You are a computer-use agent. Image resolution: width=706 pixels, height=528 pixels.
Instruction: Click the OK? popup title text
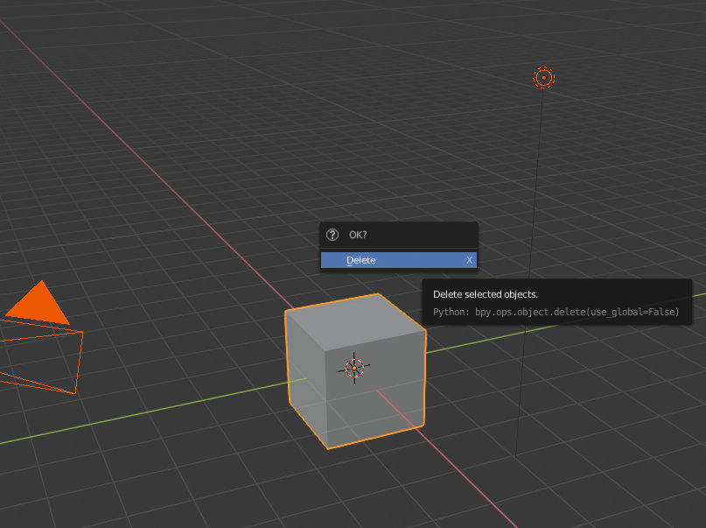358,235
